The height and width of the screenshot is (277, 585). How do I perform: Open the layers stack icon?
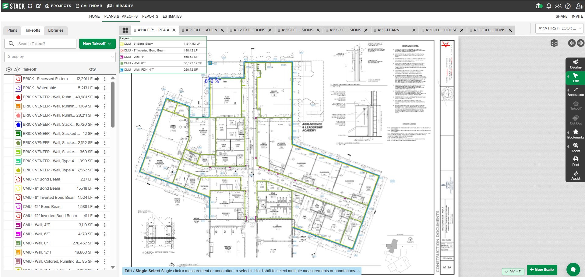pos(554,43)
